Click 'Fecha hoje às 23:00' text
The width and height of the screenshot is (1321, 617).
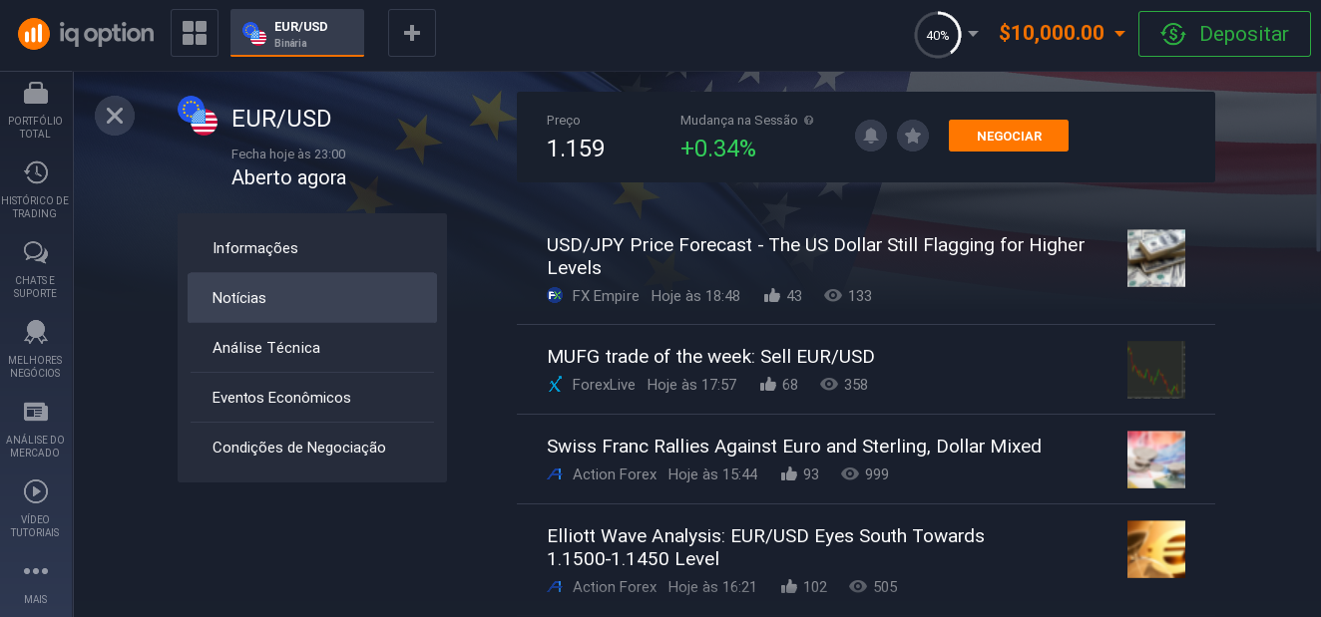(x=288, y=154)
